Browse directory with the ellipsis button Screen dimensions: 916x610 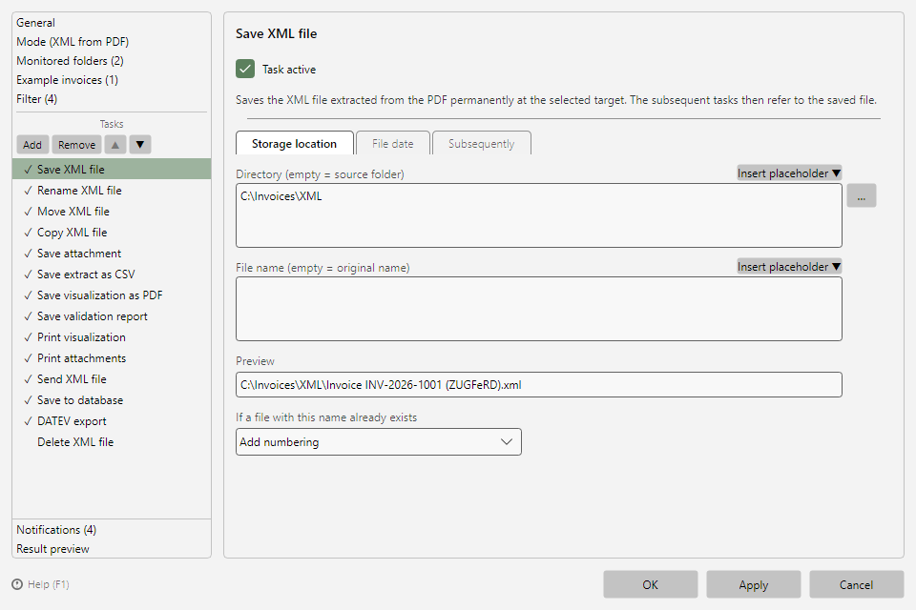pos(861,196)
